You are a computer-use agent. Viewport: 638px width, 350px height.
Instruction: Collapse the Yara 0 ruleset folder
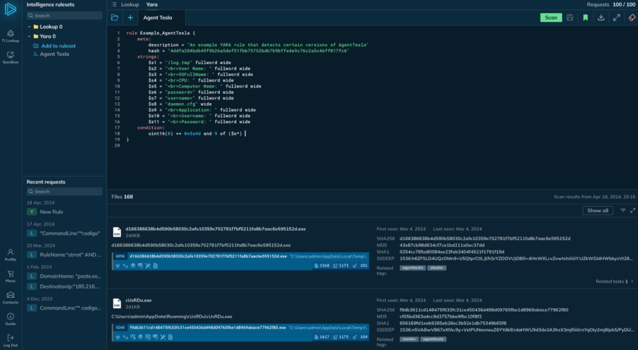29,37
